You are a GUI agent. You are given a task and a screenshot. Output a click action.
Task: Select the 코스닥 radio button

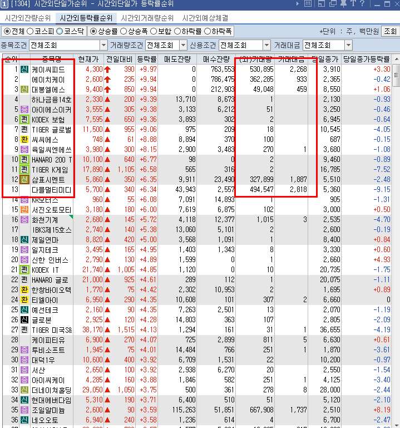[59, 31]
